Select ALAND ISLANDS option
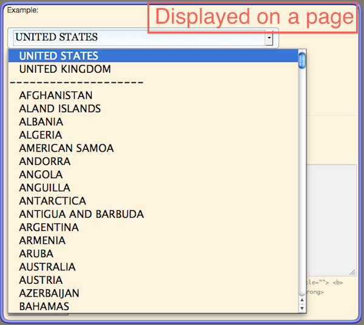364x325 pixels. pyautogui.click(x=153, y=109)
